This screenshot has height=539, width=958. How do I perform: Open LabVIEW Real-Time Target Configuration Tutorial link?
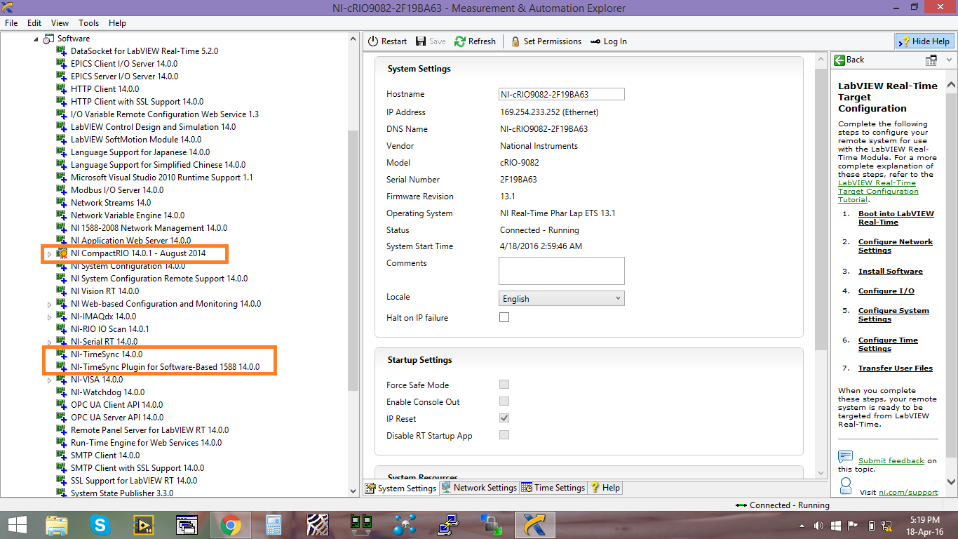click(x=878, y=191)
